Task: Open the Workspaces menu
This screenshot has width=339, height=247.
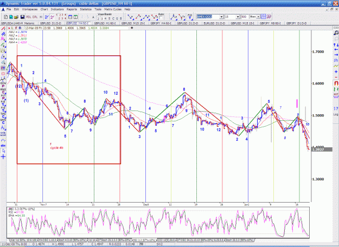Action: pos(30,9)
